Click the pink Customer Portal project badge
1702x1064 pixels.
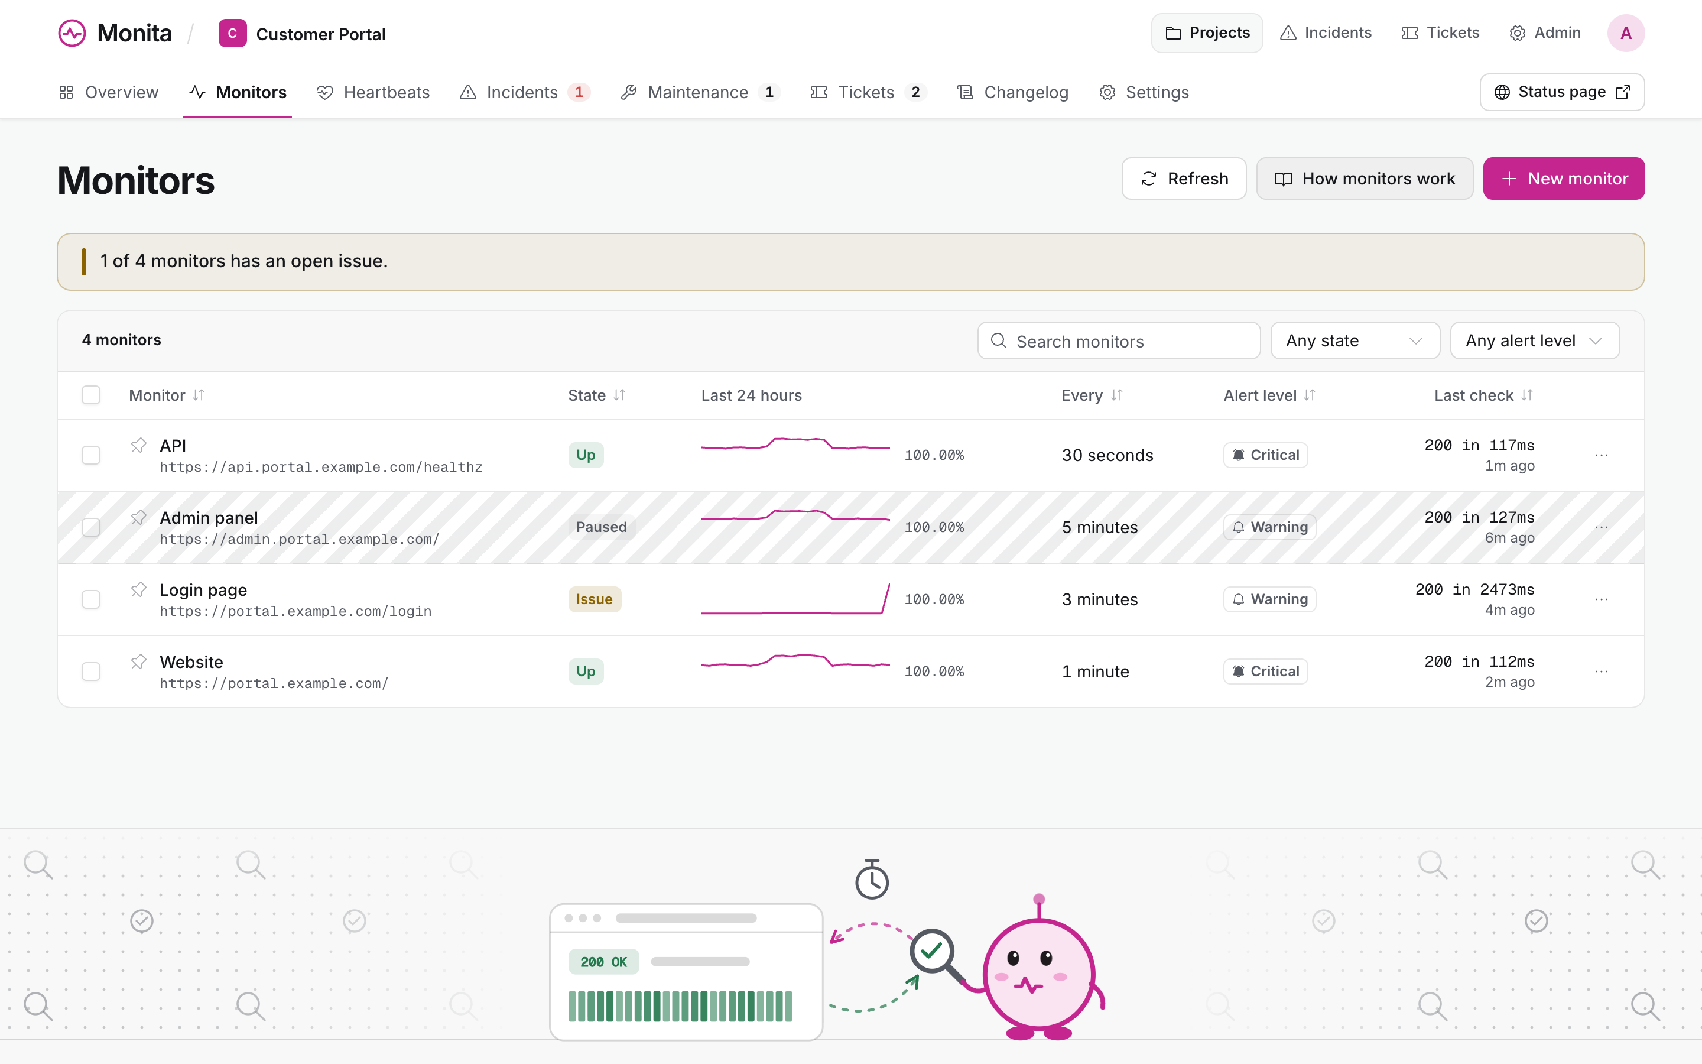click(232, 33)
